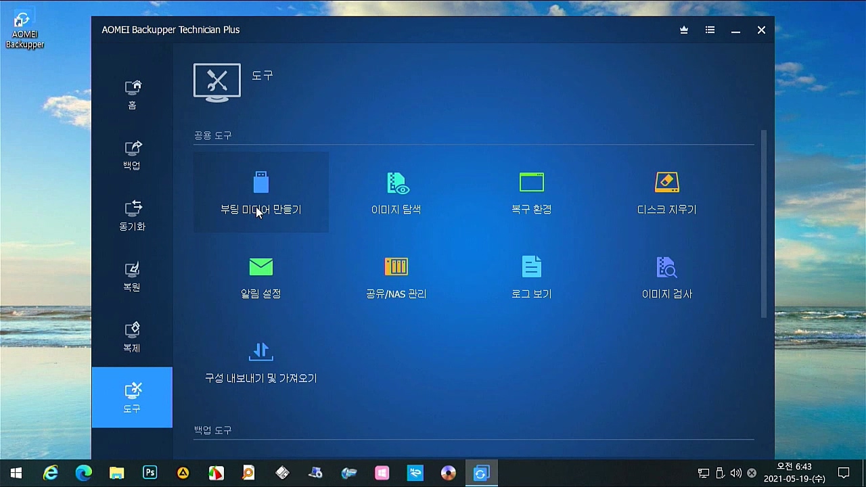866x487 pixels.
Task: Click the AOMEI Backupper desktop shortcut
Action: [x=24, y=30]
